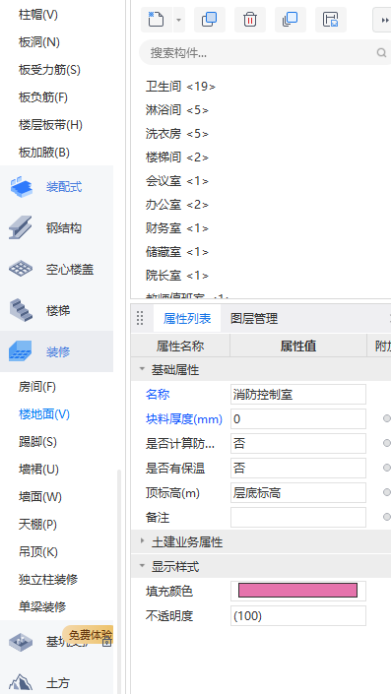Select 会议室 <1> in component list
This screenshot has height=694, width=391.
(177, 180)
